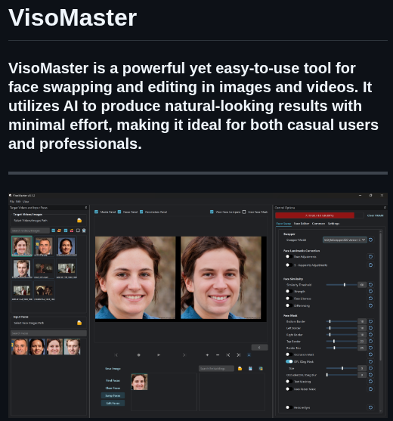Screen dimensions: 393x421
Task: Enable the 5-Keypoints Adjustments toggle
Action: tap(289, 265)
